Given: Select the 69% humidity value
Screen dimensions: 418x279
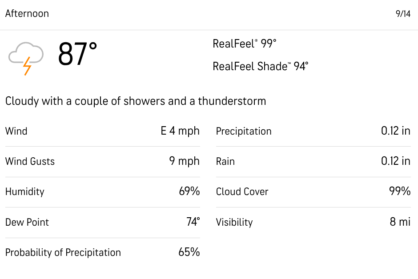Looking at the screenshot, I should (x=189, y=191).
